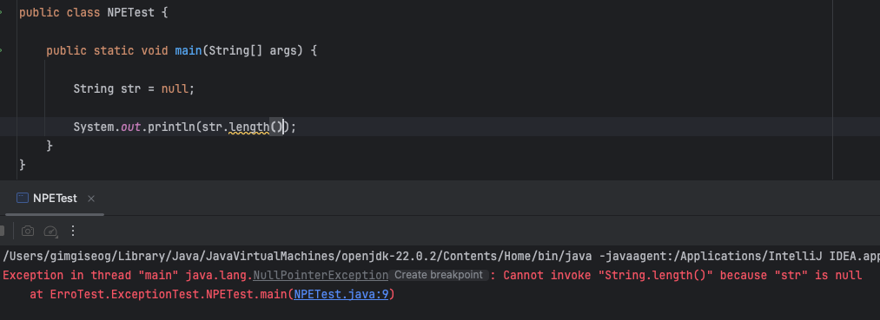
Task: Open the profiler gauge icon dropdown
Action: (51, 231)
